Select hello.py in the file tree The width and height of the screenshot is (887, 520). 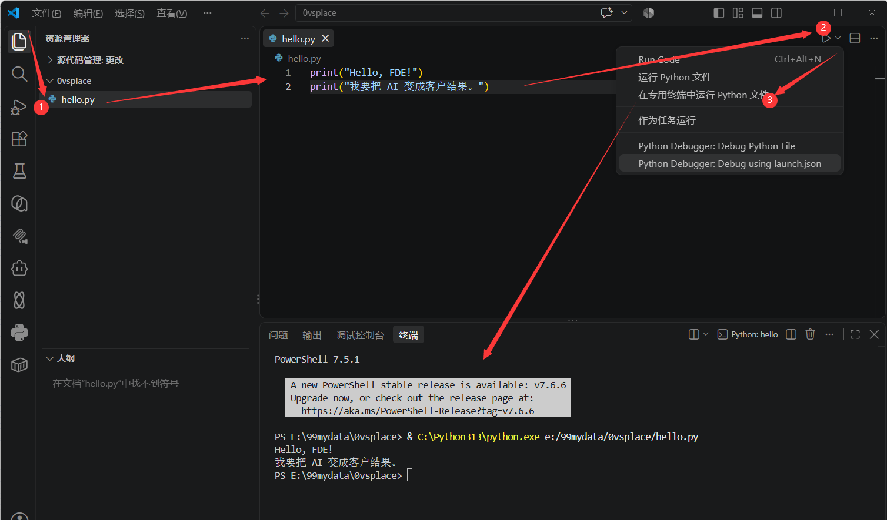[146, 99]
